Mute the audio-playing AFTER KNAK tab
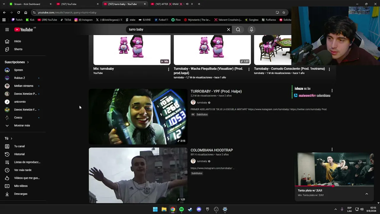Viewport: 380px width, 214px height. tap(187, 4)
